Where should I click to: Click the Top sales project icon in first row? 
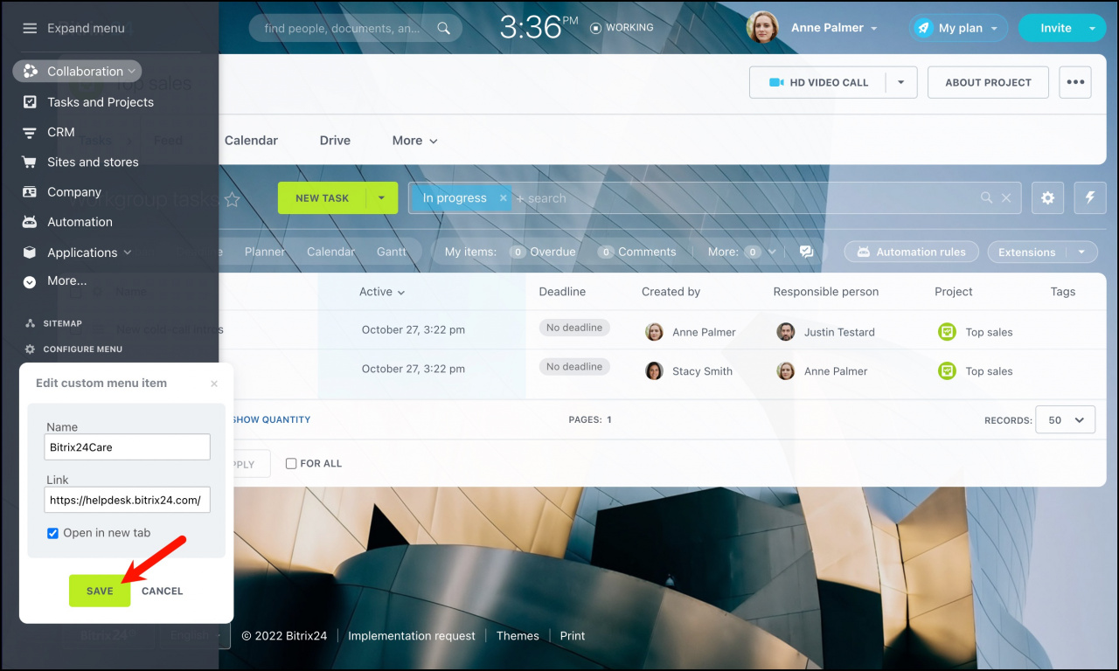tap(947, 332)
